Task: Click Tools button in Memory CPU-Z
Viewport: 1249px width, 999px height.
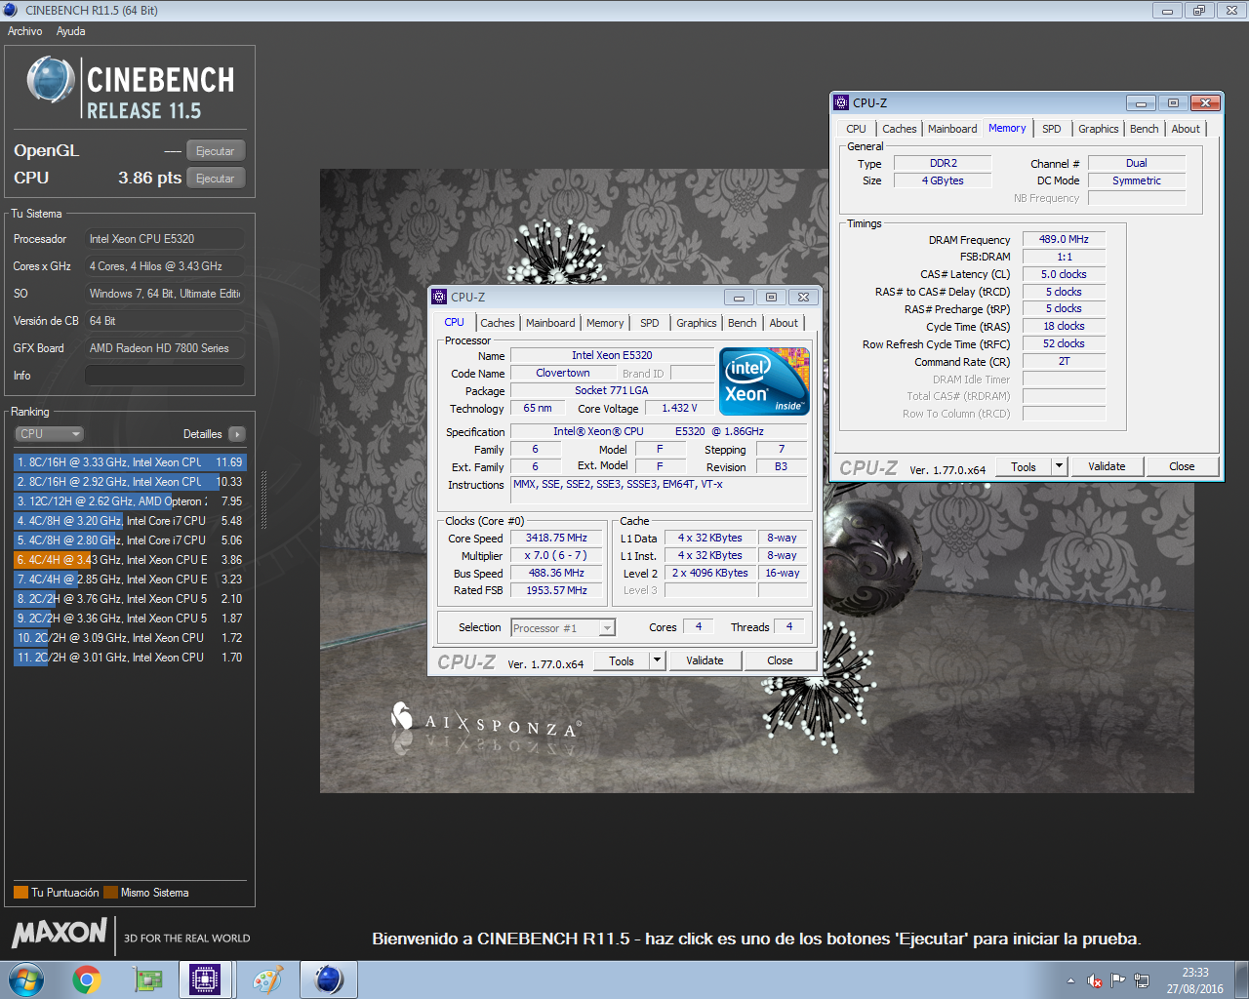Action: [x=1024, y=466]
